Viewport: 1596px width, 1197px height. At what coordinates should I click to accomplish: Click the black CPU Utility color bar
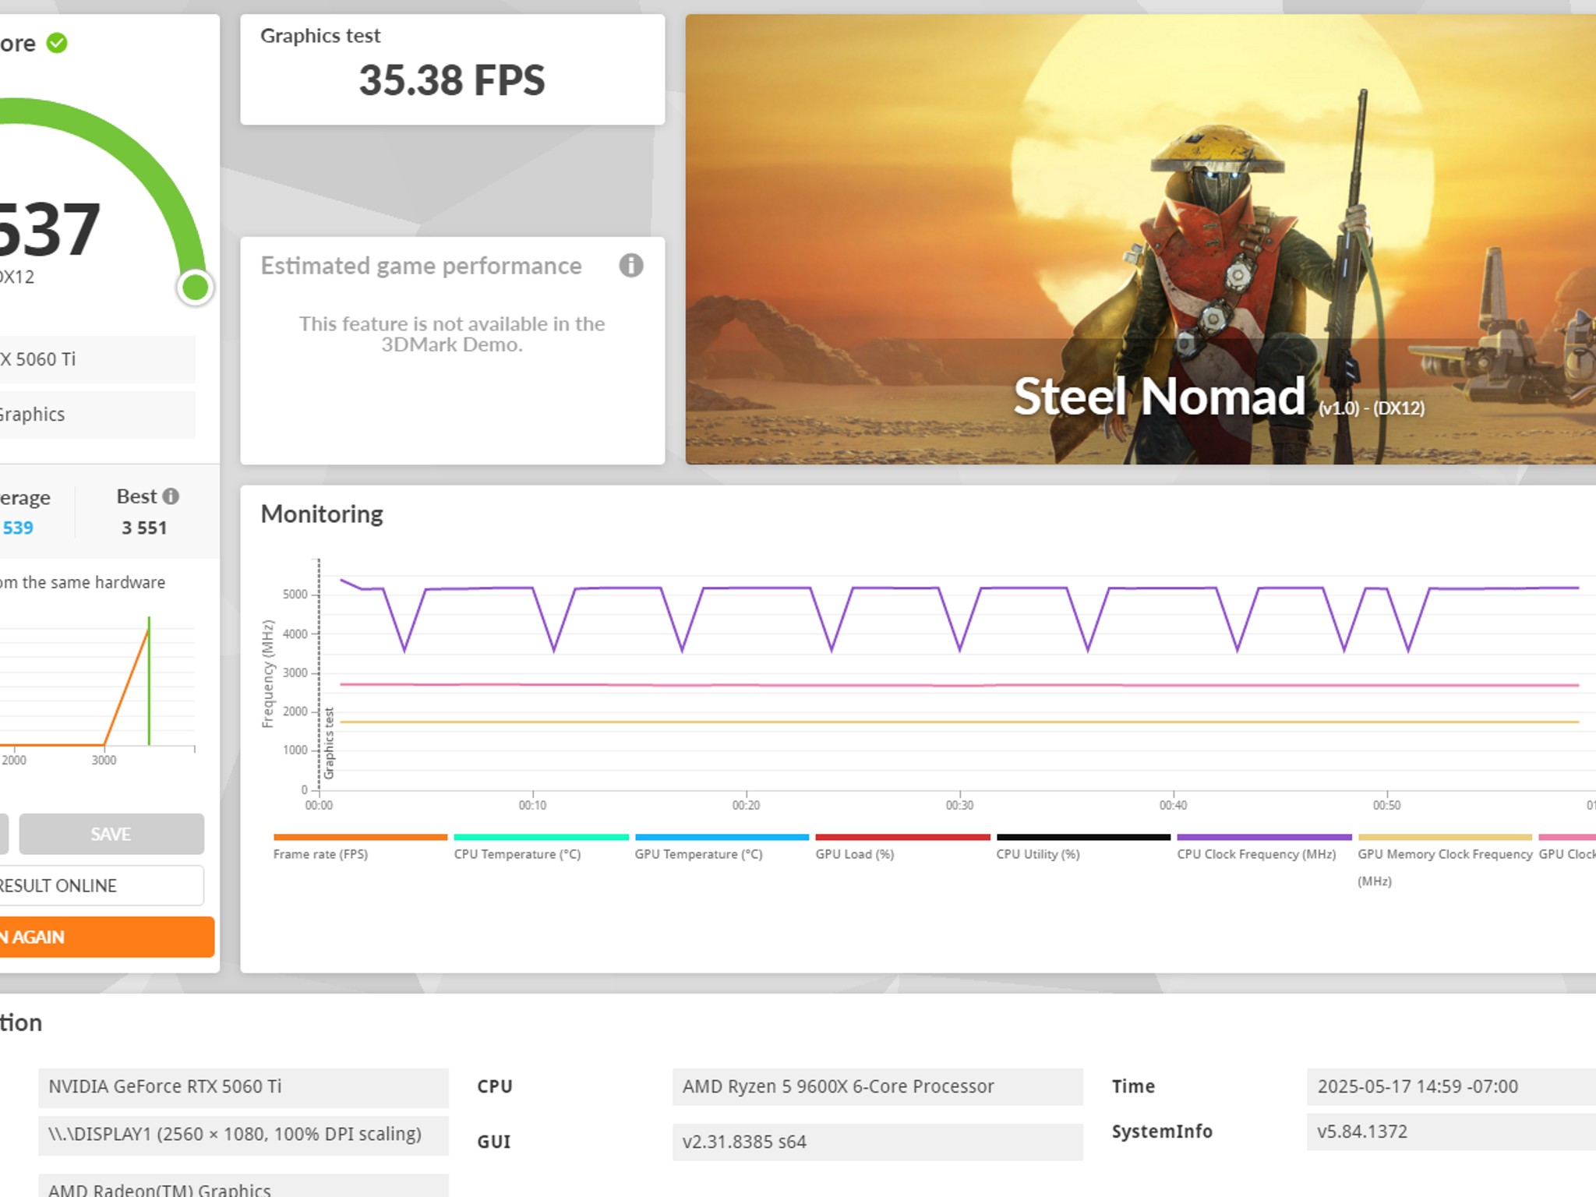coord(1082,838)
